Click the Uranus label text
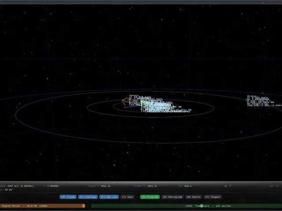Image resolution: width=282 pixels, height=211 pixels. tap(252, 96)
